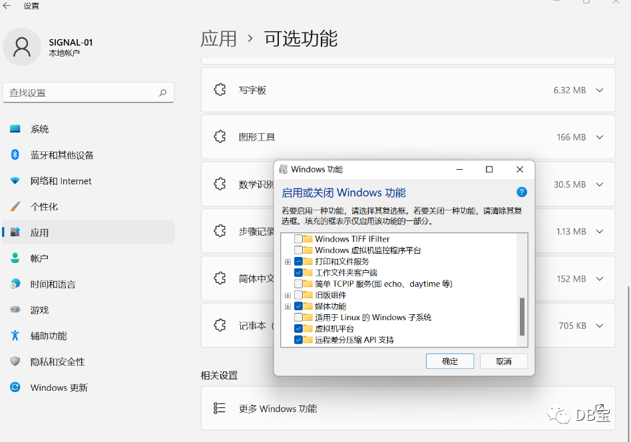631x442 pixels.
Task: Click the 确定 button
Action: 449,361
